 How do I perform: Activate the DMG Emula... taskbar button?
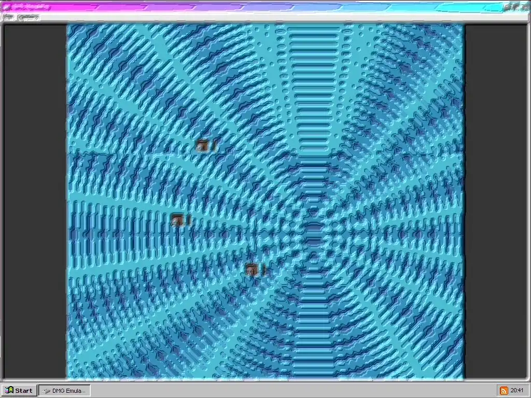point(64,391)
